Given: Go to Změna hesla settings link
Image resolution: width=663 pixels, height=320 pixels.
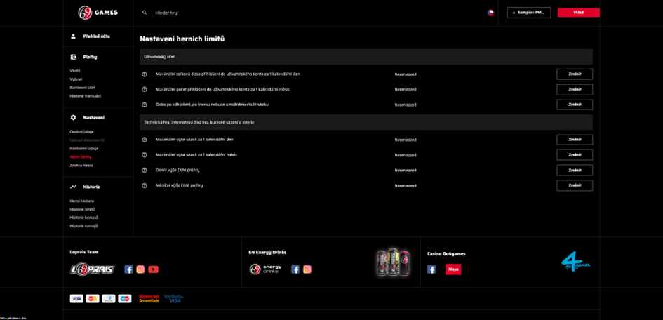Looking at the screenshot, I should click(x=81, y=166).
